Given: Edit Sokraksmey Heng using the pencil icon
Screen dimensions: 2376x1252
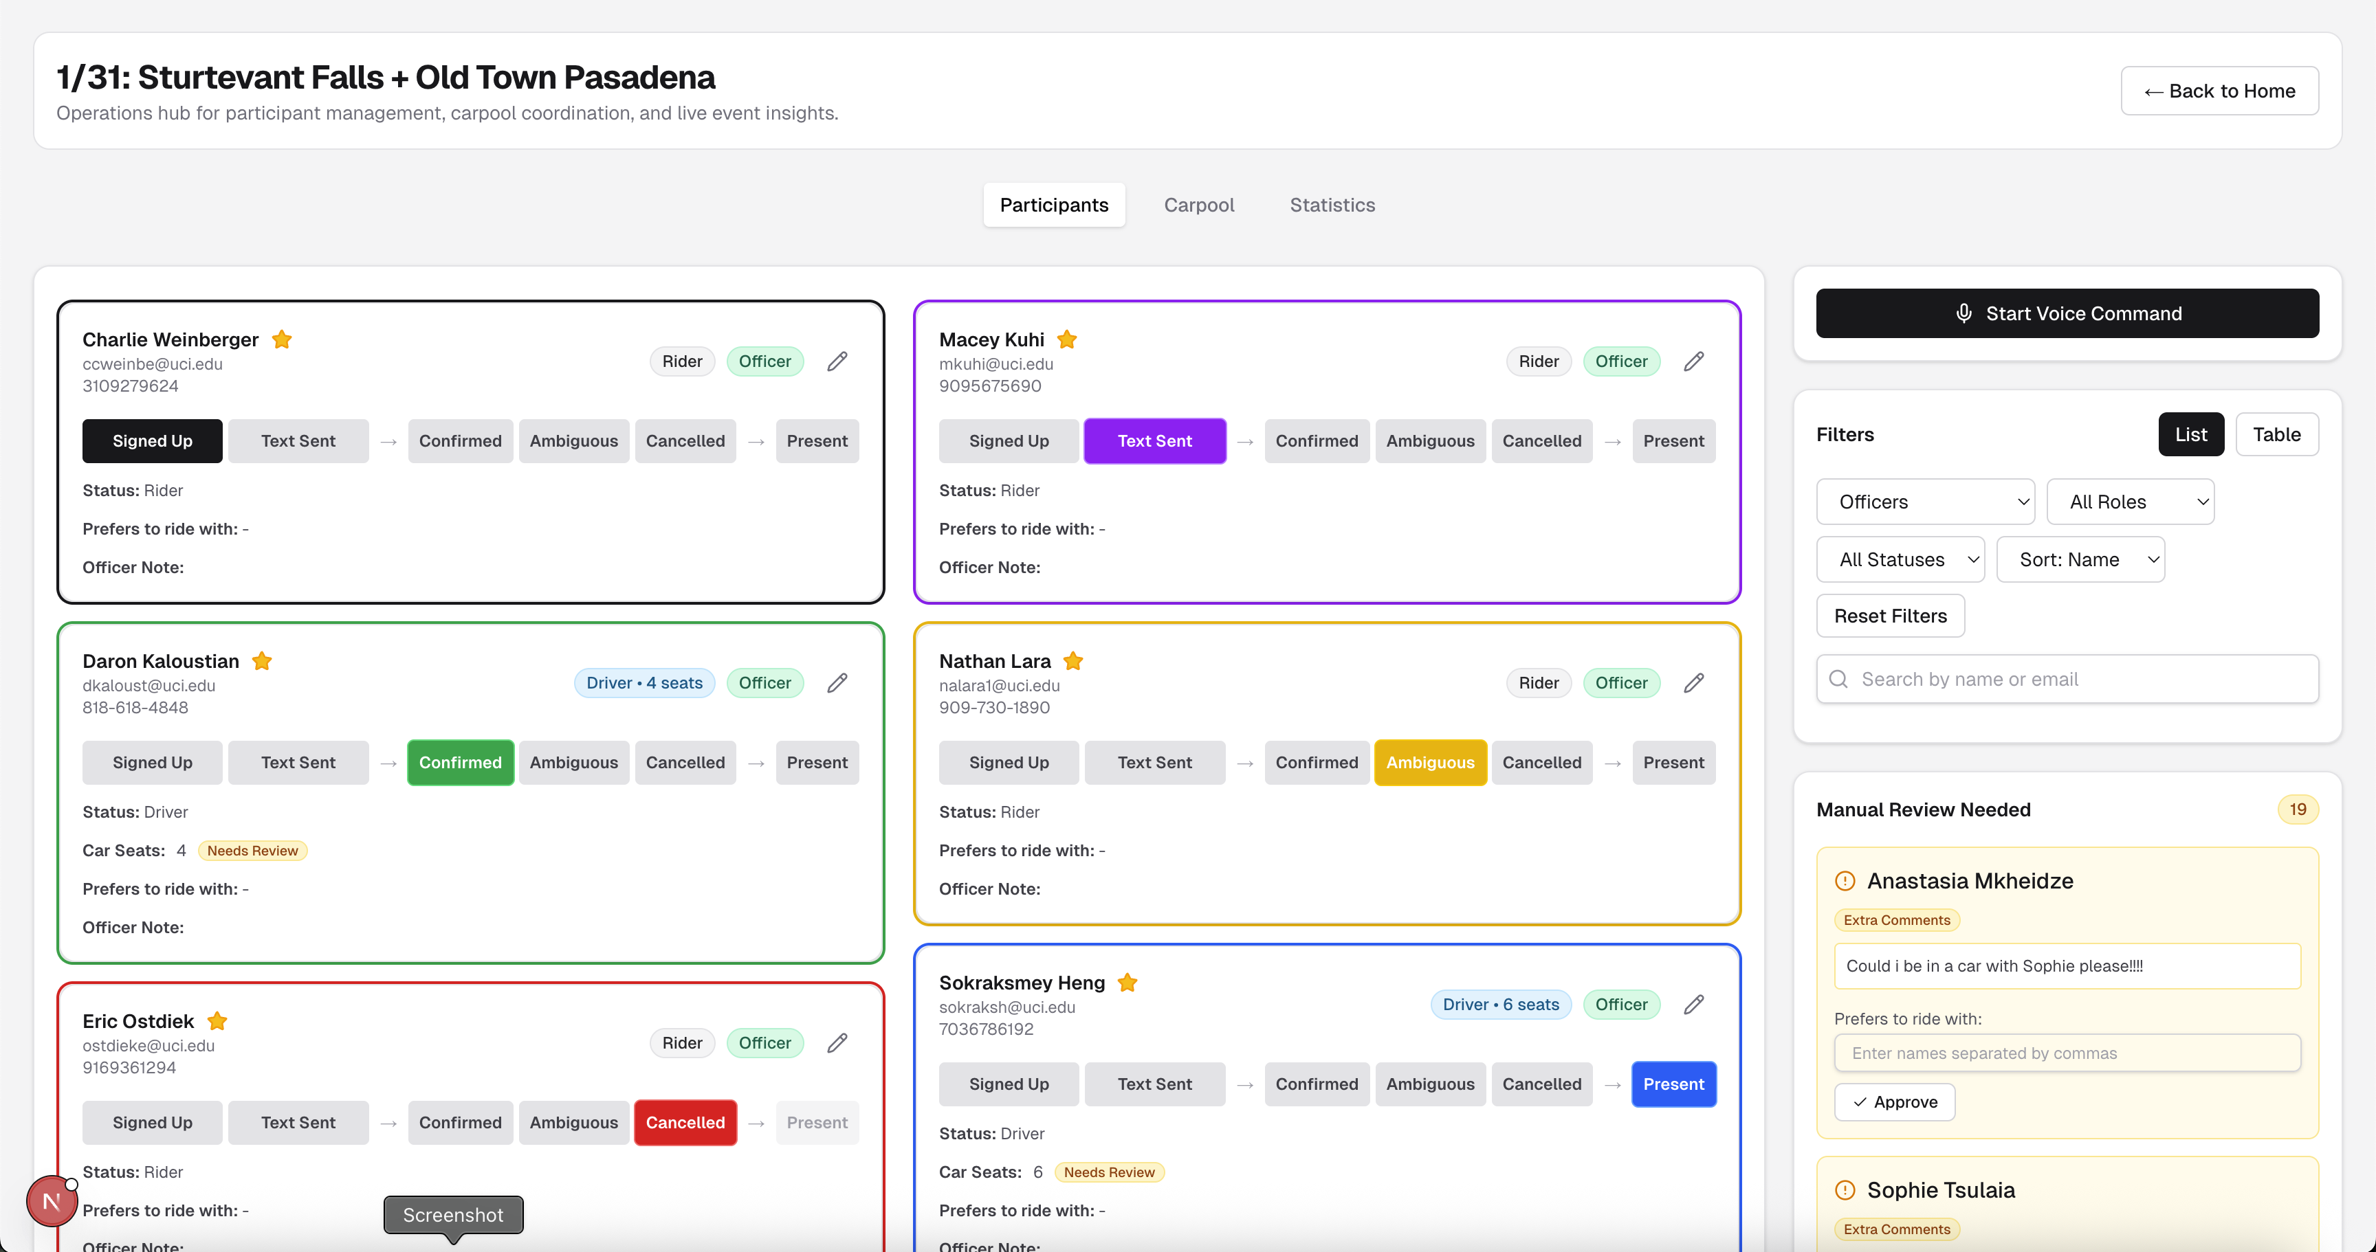Looking at the screenshot, I should pyautogui.click(x=1693, y=1005).
